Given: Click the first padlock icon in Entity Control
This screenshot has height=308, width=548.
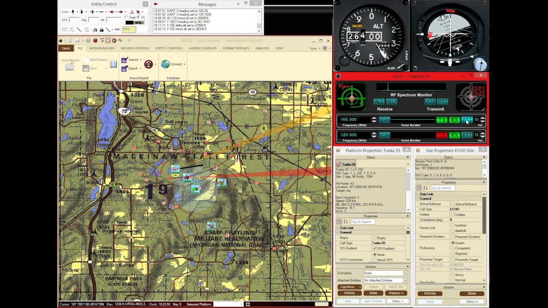Looking at the screenshot, I should pos(95,30).
